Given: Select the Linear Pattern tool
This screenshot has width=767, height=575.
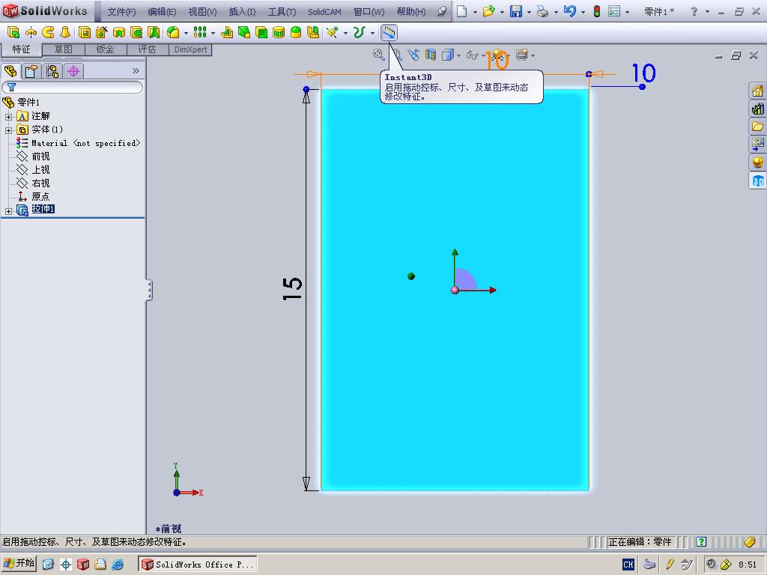Looking at the screenshot, I should (x=199, y=32).
